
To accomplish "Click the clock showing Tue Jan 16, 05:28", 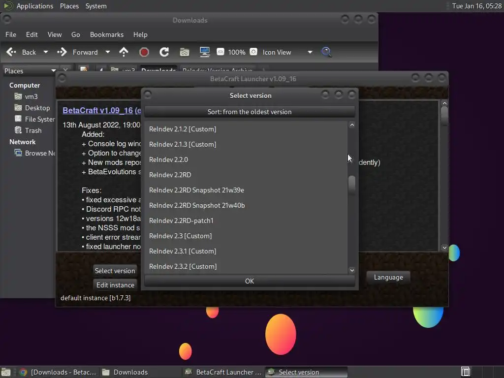I will [476, 6].
